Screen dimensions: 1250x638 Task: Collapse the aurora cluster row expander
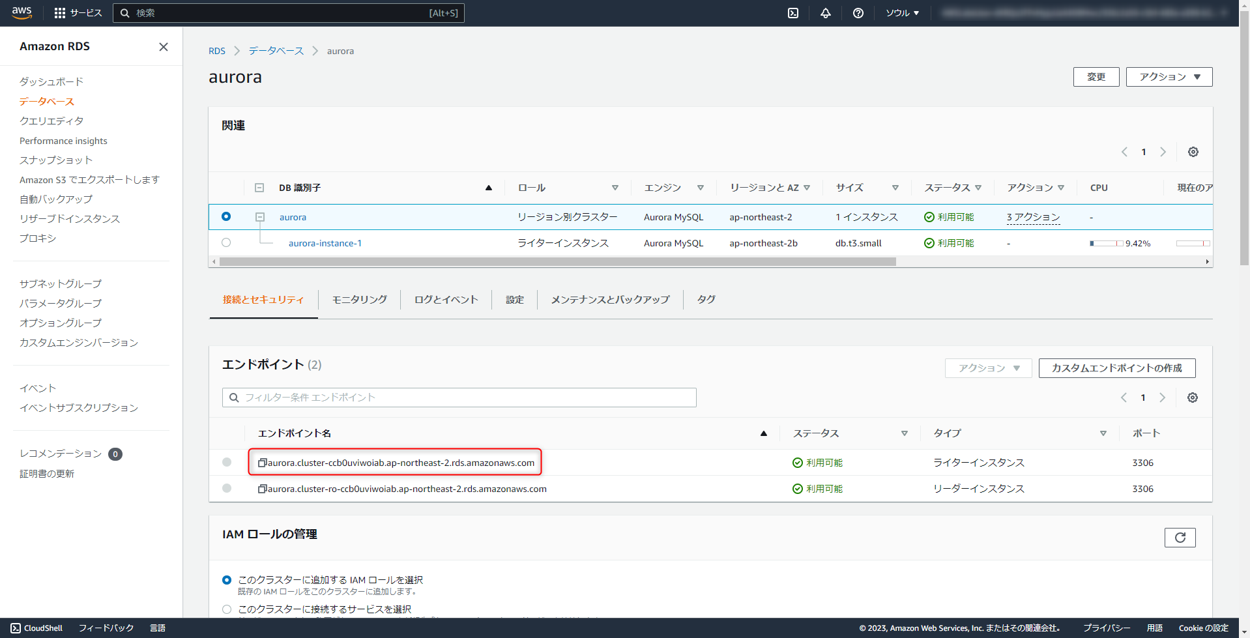(x=259, y=216)
